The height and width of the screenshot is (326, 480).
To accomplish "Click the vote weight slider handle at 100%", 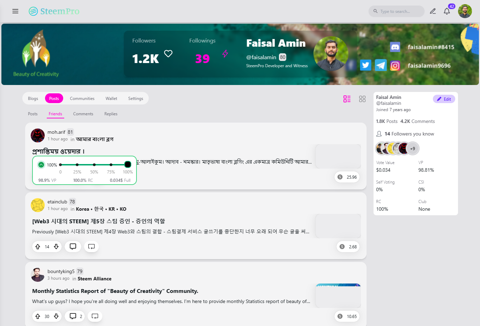I will (128, 164).
